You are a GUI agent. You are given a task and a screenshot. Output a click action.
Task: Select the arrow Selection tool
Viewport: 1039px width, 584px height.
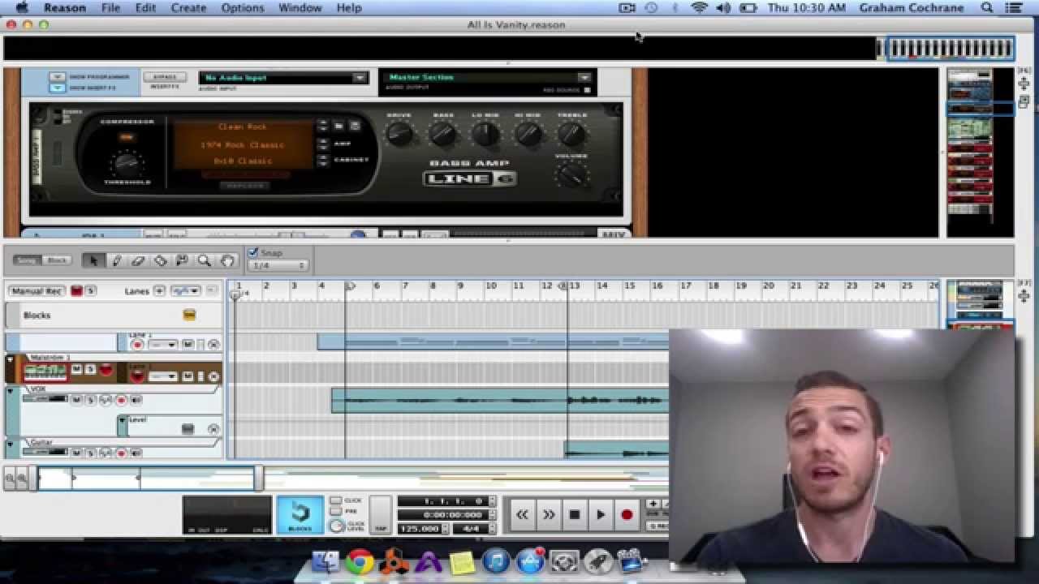(93, 260)
